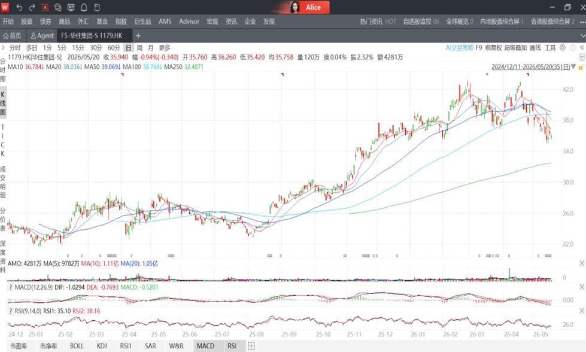This screenshot has width=586, height=352.
Task: Open the chat bubble icon in title bar
Action: 58,7
